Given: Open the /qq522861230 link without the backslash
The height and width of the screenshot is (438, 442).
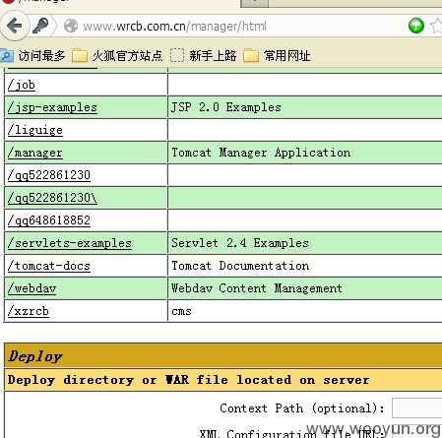Looking at the screenshot, I should pos(49,175).
